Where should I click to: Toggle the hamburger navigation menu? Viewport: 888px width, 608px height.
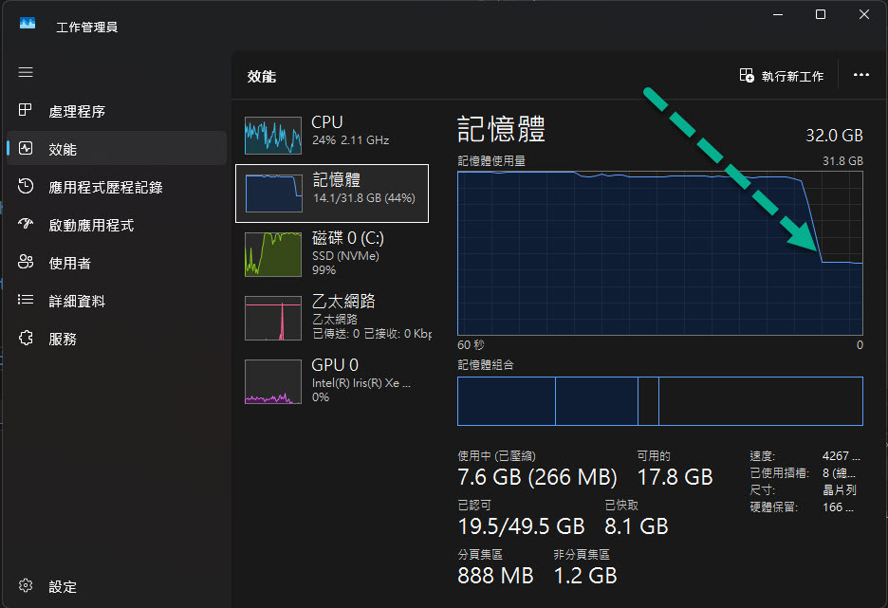[26, 72]
